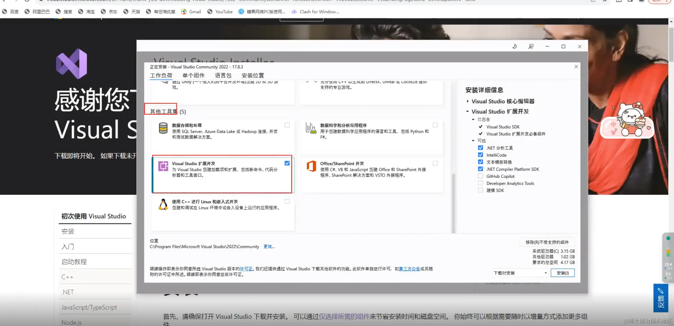Check the 数据存储和处理 workload checkbox
Screen dimensions: 674x326
[x=287, y=125]
